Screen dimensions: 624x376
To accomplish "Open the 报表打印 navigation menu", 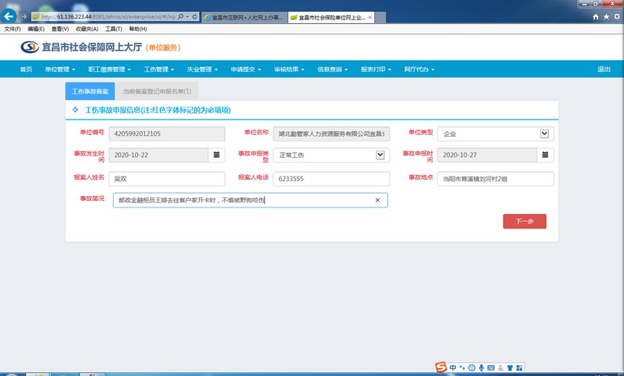I will coord(375,69).
